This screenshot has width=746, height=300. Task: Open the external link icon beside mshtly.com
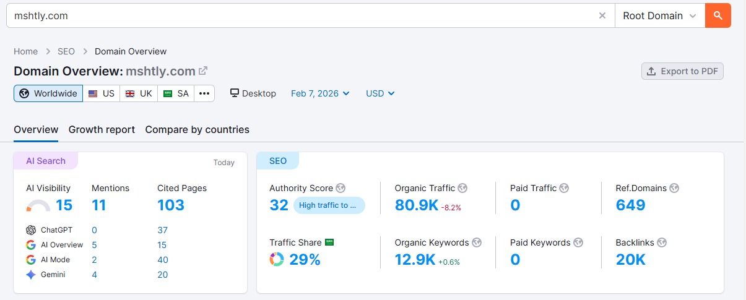point(203,71)
